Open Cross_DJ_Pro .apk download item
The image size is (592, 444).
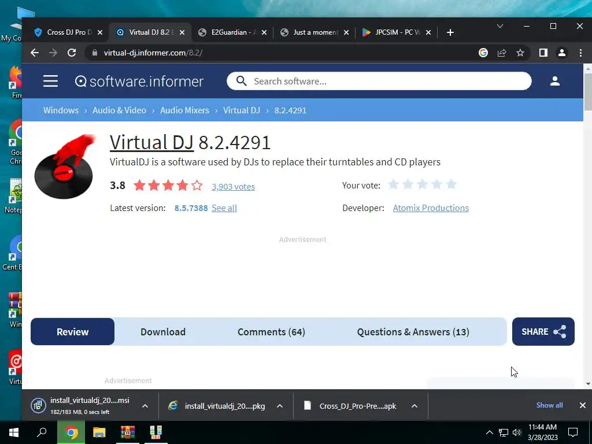tap(350, 406)
